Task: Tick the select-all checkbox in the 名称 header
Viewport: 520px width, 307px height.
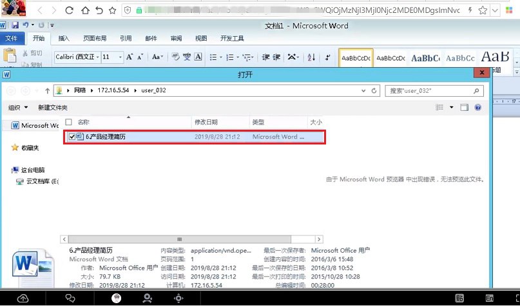Action: 69,122
